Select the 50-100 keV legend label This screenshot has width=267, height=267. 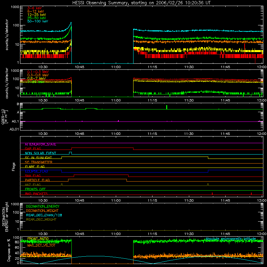pos(38,21)
